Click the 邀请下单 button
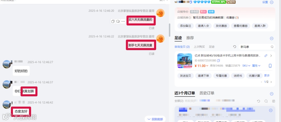This screenshot has height=122, width=281. click(x=203, y=76)
